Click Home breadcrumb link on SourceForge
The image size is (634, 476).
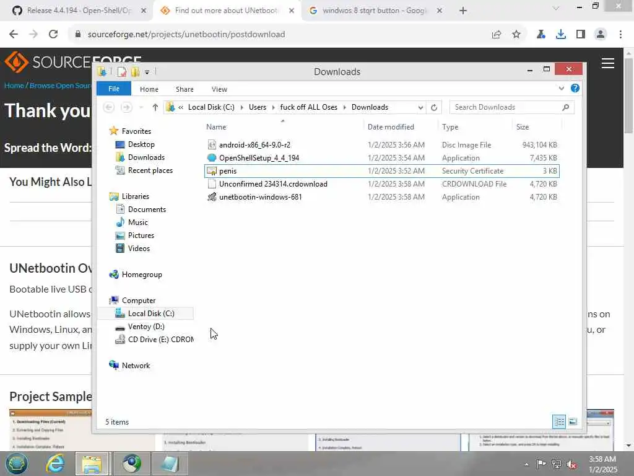tap(14, 86)
